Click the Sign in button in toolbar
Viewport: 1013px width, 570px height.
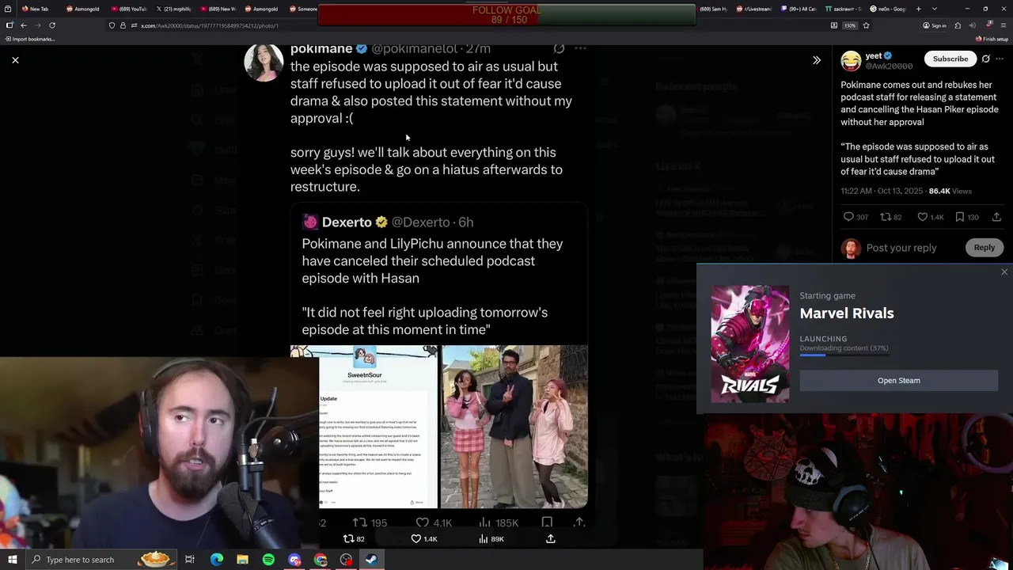click(x=935, y=25)
